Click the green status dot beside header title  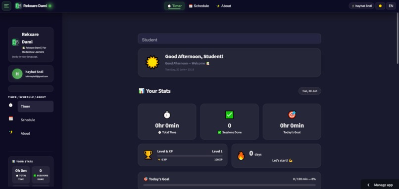tap(50, 6)
